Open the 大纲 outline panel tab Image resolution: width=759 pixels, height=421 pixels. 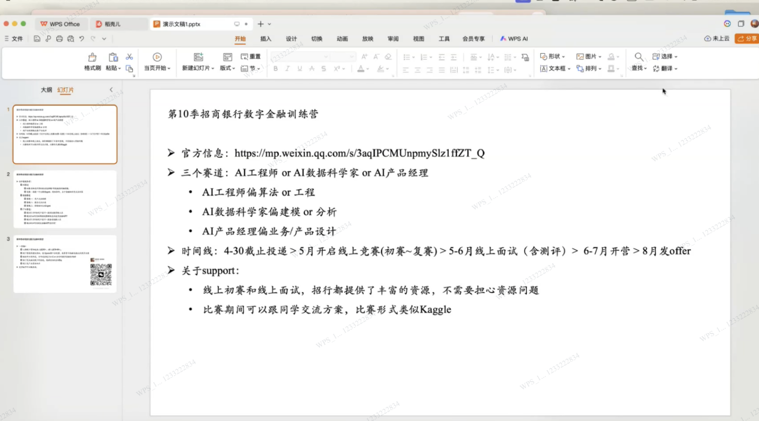(x=46, y=90)
